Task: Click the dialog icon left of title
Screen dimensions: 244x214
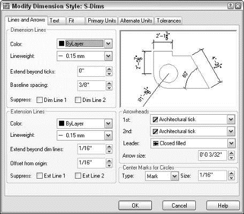Action: [x=7, y=6]
